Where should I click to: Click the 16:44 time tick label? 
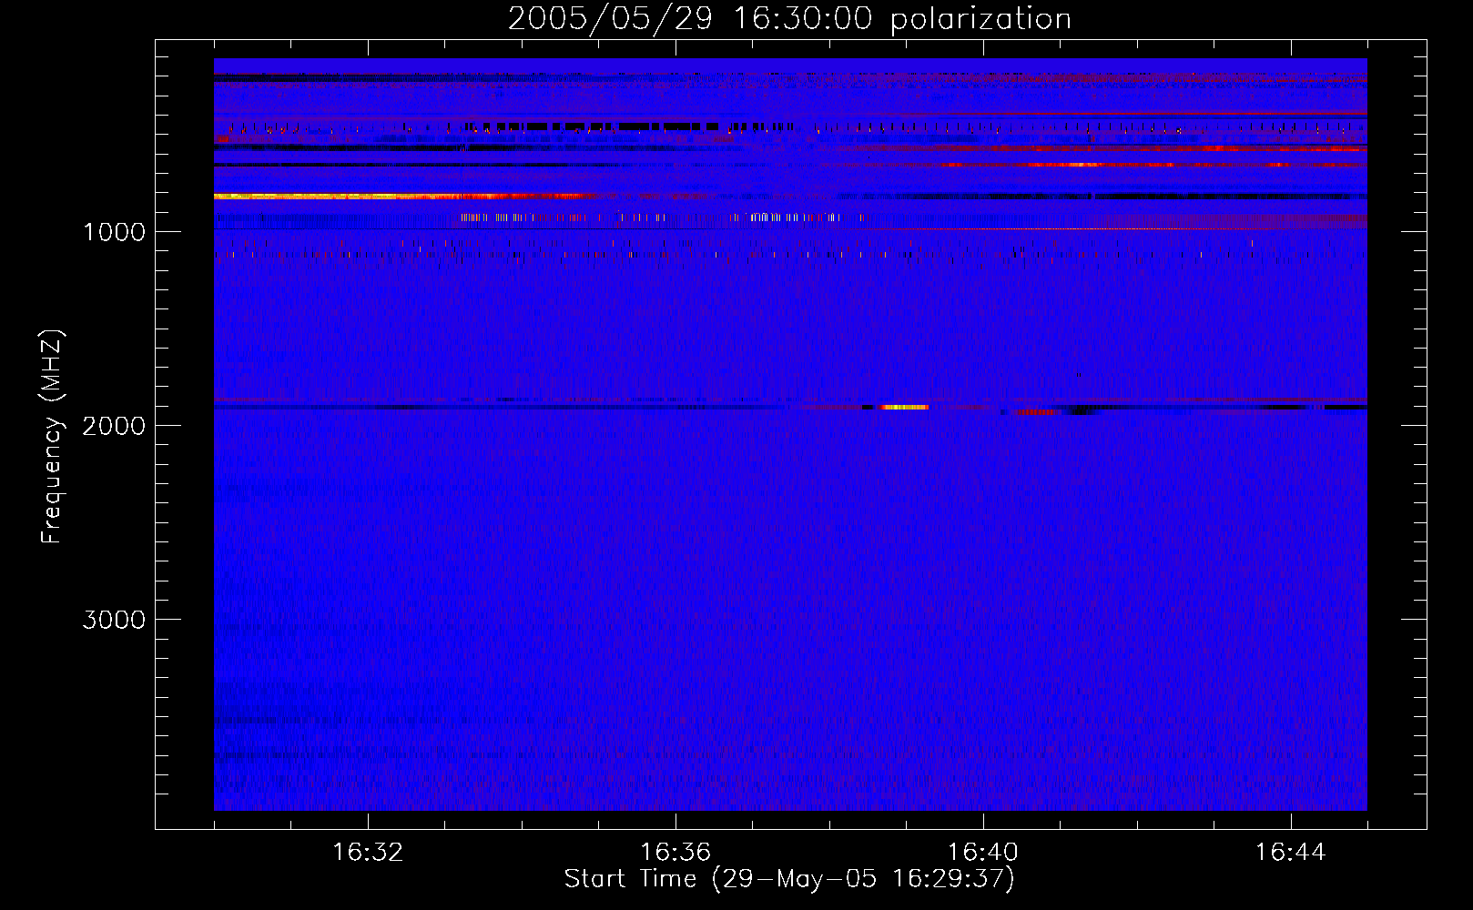(x=1291, y=853)
